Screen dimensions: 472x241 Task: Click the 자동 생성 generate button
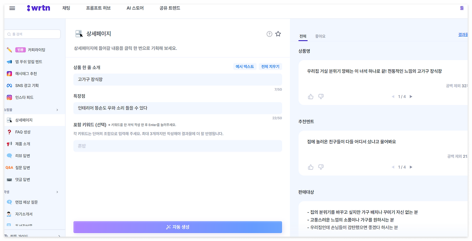click(177, 227)
